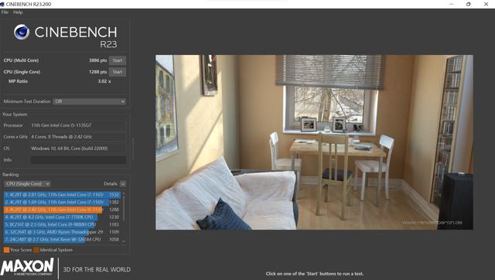
Task: Click the panel splitter handle dots
Action: (133, 149)
